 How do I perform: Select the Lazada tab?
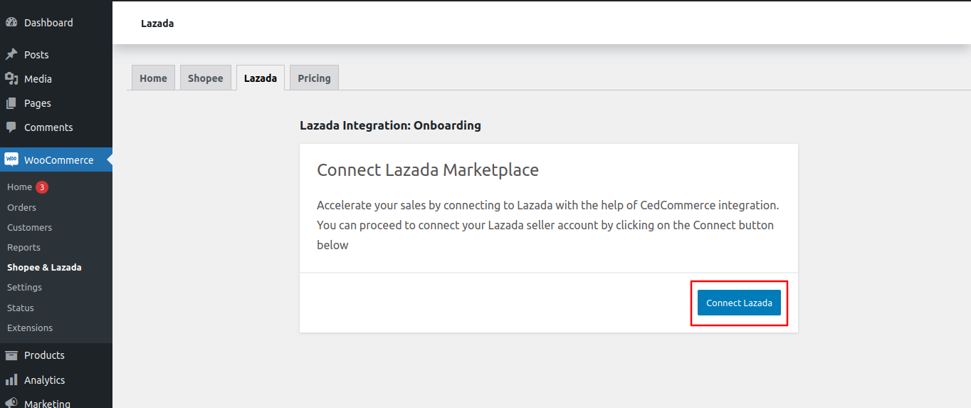(x=261, y=78)
